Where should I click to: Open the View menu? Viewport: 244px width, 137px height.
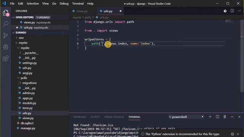(x=45, y=3)
